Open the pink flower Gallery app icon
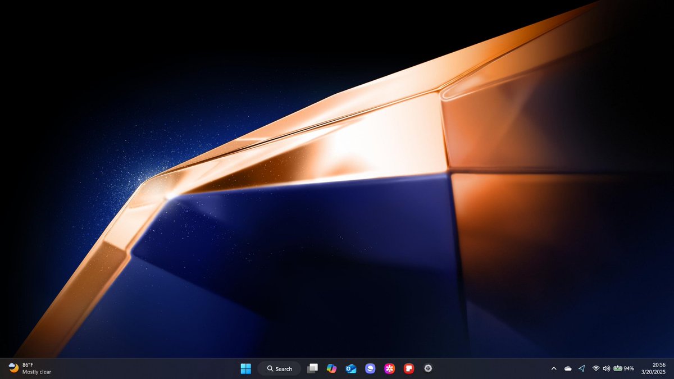674x379 pixels. click(x=389, y=368)
